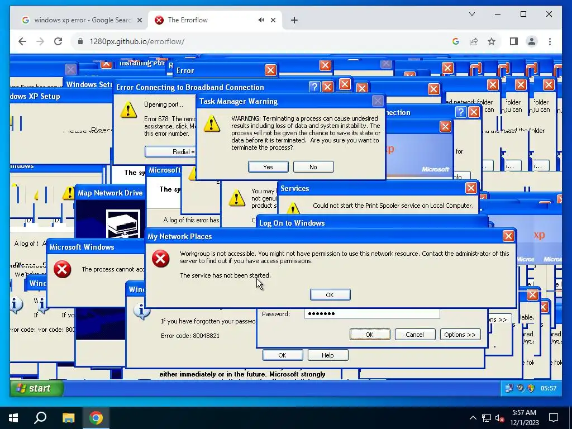Open the notification center icon

point(554,418)
